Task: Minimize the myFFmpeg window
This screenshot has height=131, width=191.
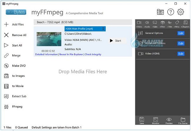Action: point(166,3)
